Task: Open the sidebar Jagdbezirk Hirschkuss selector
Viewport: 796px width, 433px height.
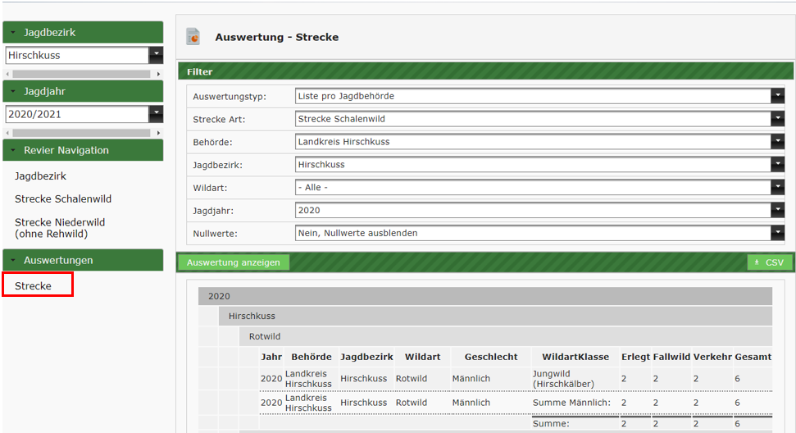Action: point(84,55)
